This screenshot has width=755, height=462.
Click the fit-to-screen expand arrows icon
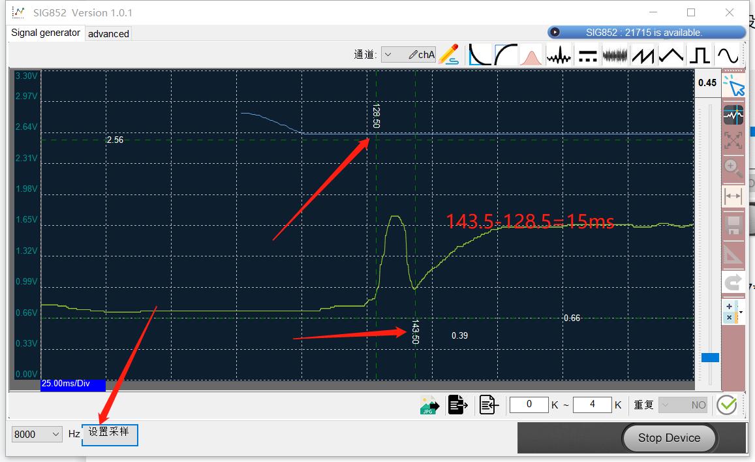(x=733, y=140)
